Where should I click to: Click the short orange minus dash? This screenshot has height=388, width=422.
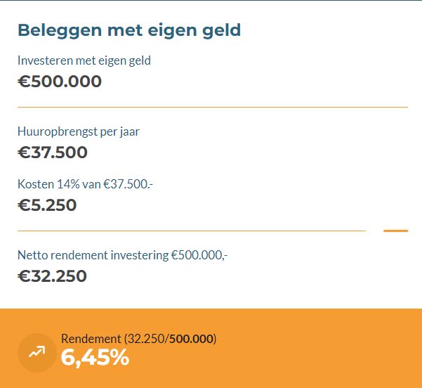pyautogui.click(x=395, y=231)
